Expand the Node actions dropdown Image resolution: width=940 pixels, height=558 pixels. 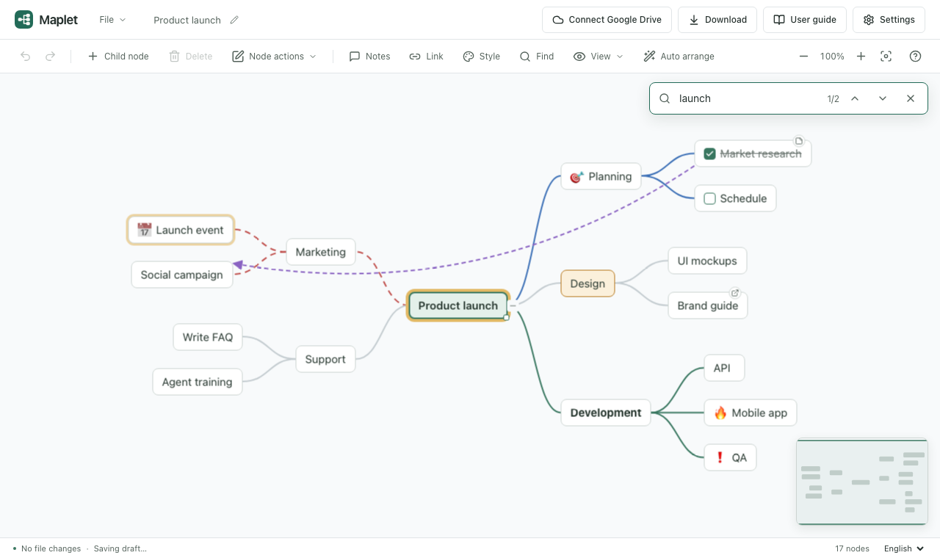click(x=275, y=57)
